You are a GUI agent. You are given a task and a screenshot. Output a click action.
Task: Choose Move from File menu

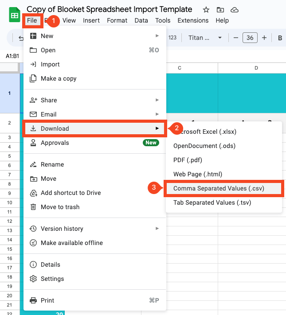click(95, 179)
